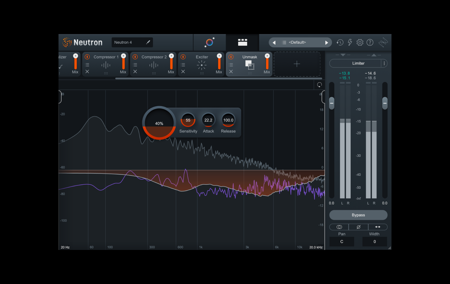Click Compressor 1 Mix slider

pyautogui.click(x=123, y=61)
